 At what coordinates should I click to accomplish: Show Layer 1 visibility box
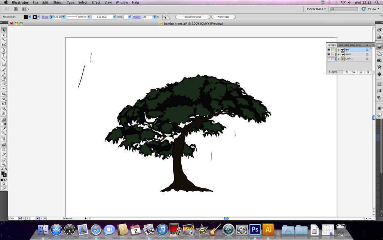329,59
